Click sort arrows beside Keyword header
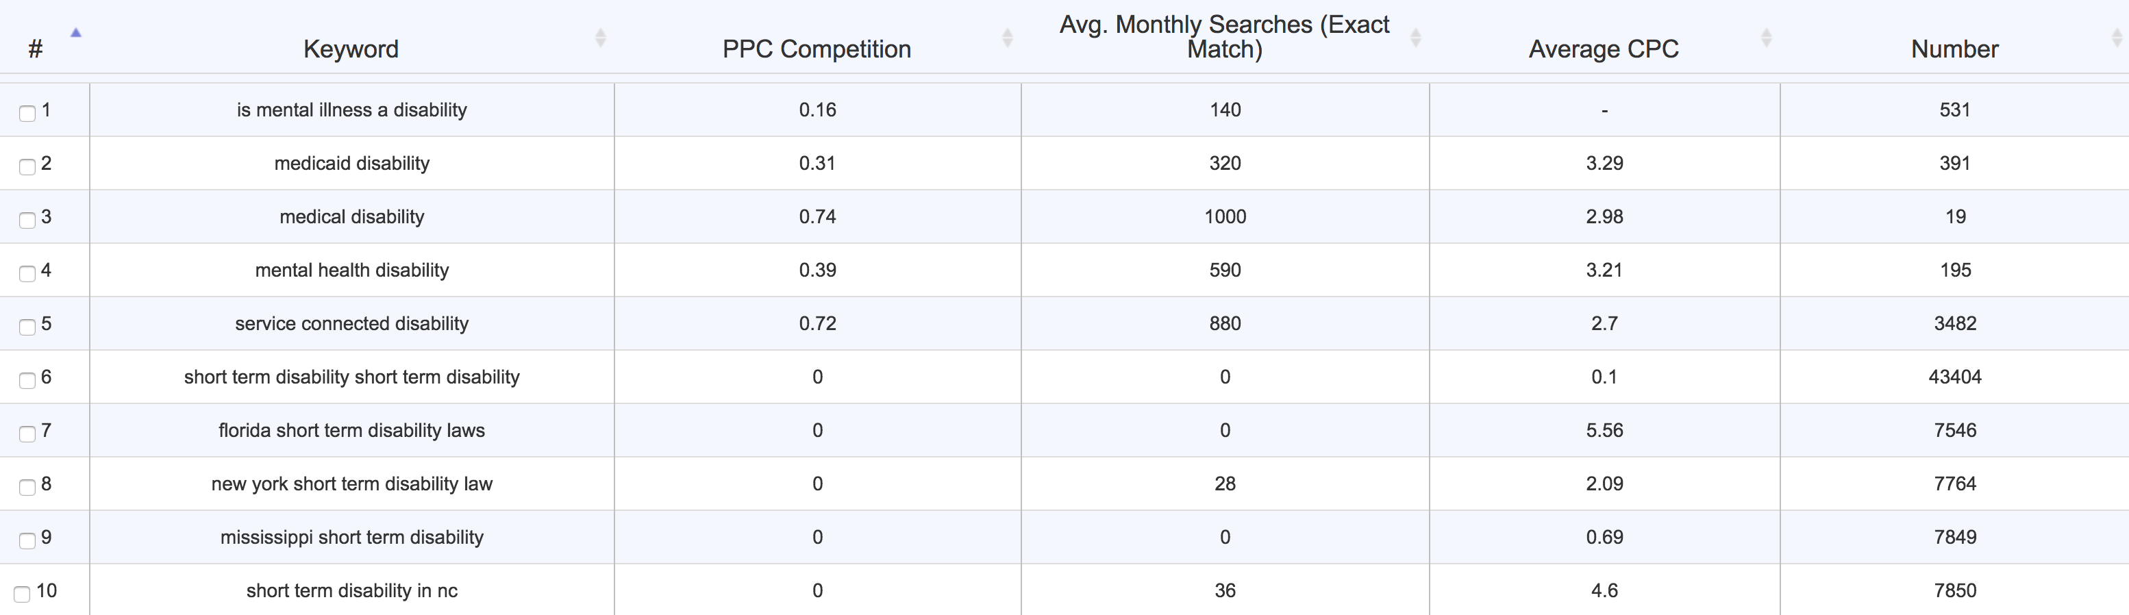Screen dimensions: 2129x615 point(601,37)
